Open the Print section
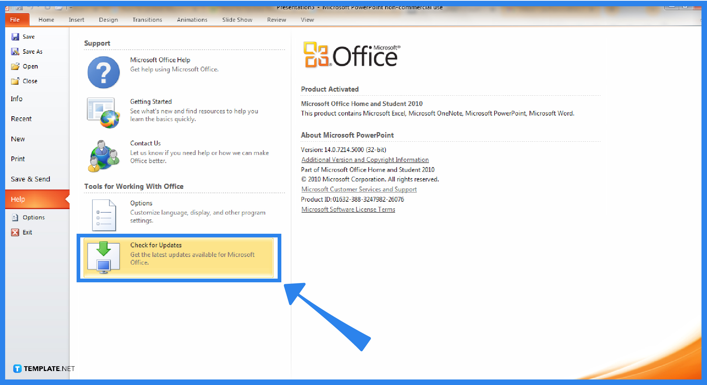Image resolution: width=707 pixels, height=385 pixels. pos(18,159)
